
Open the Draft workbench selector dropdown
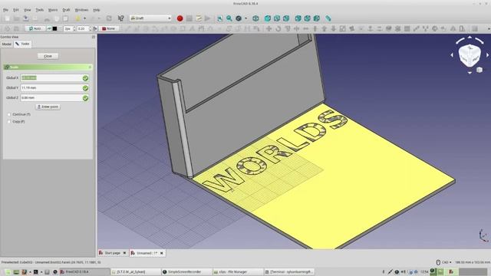pos(150,18)
